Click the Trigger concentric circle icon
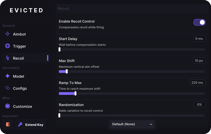This screenshot has height=134, width=211. pyautogui.click(x=8, y=46)
